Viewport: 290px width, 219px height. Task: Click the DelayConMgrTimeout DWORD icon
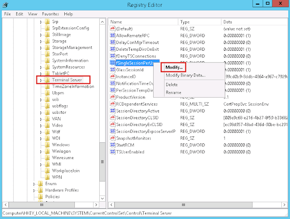[112, 42]
